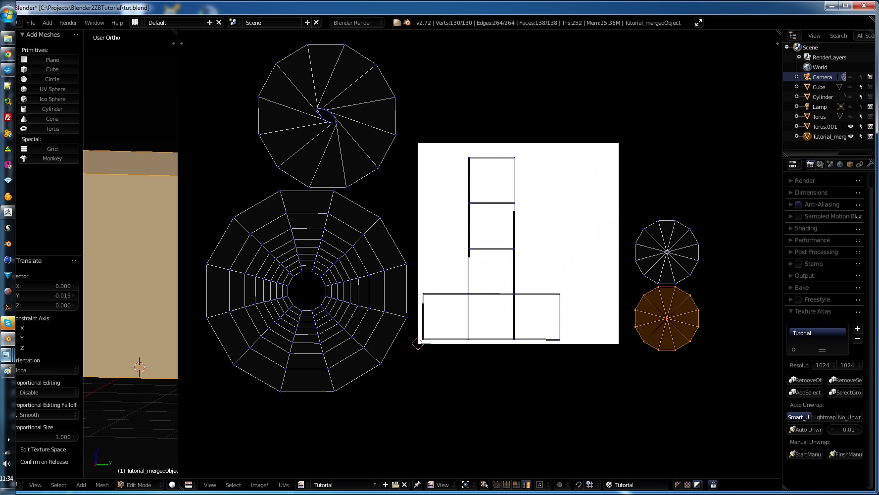Enable the Stamp checkbox
The image size is (879, 495).
[x=798, y=264]
